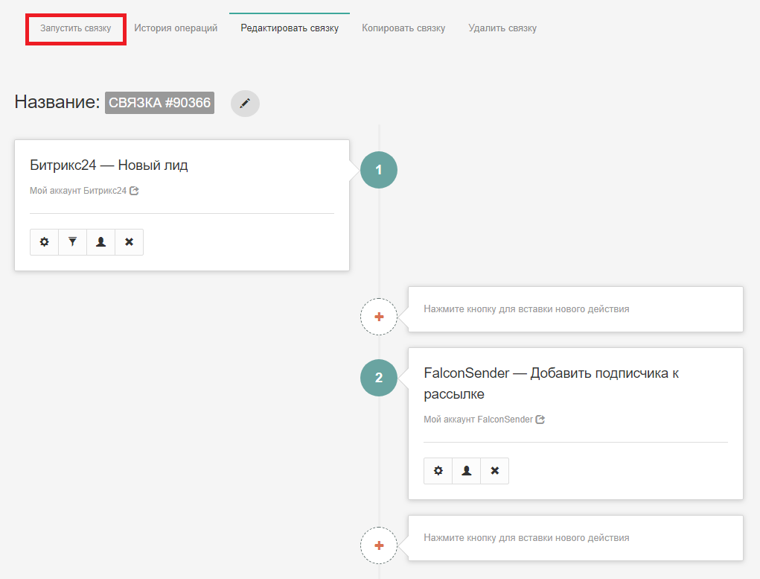Click 'Битрикс24 — Новый лид' title
Viewport: 760px width, 579px height.
click(109, 165)
